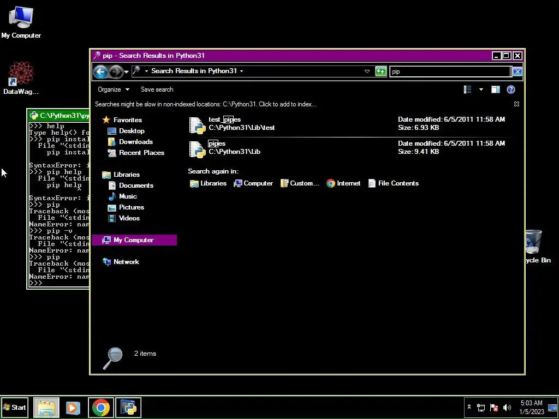Search again in Custom location
559x419 pixels.
[300, 183]
